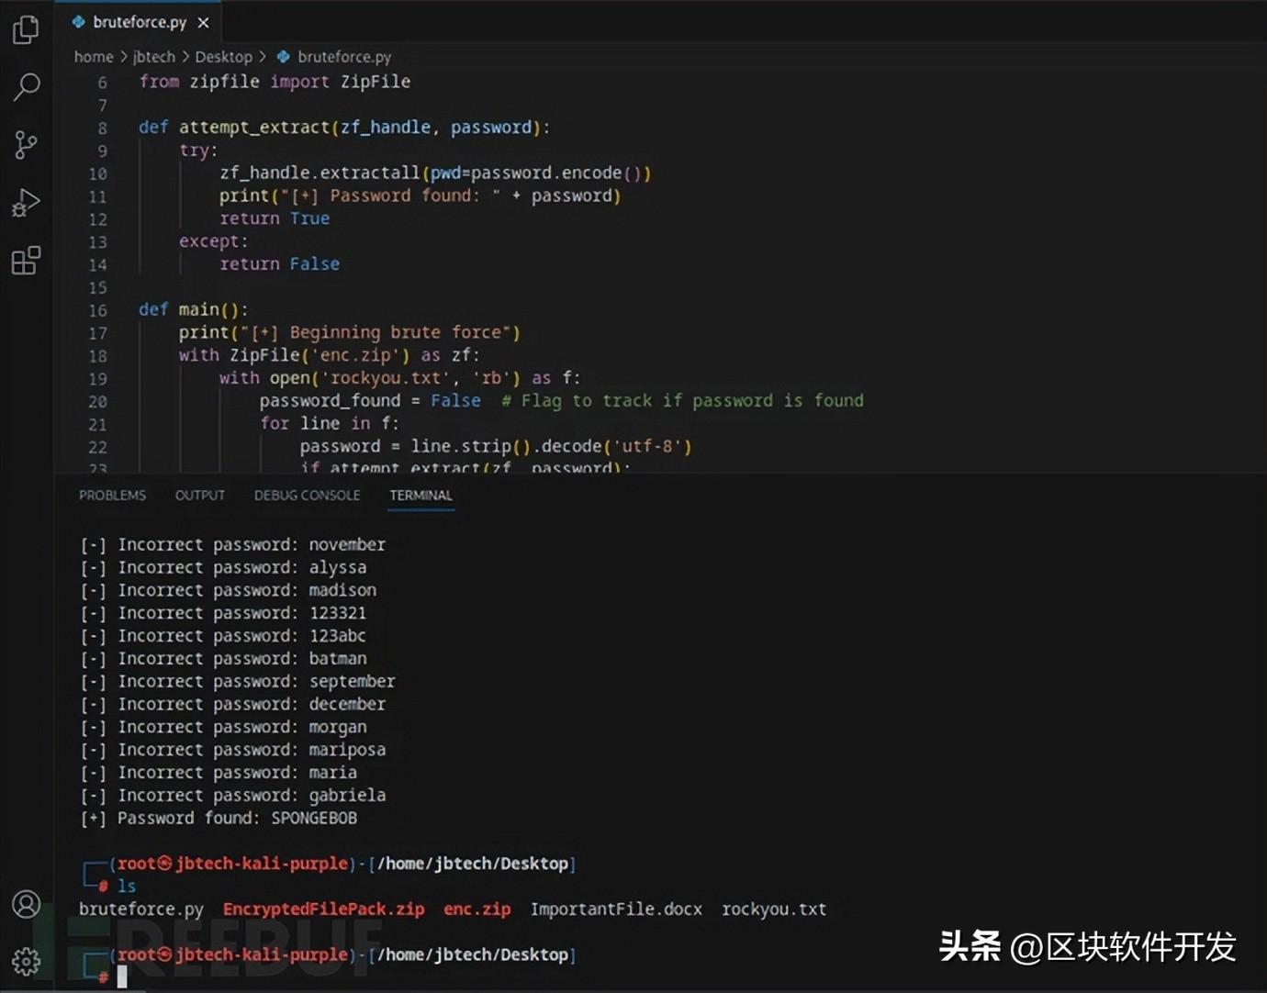Close the bruteforce.py editor tab
The width and height of the screenshot is (1267, 993).
pos(203,22)
